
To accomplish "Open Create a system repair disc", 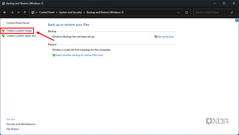I will coord(21,36).
